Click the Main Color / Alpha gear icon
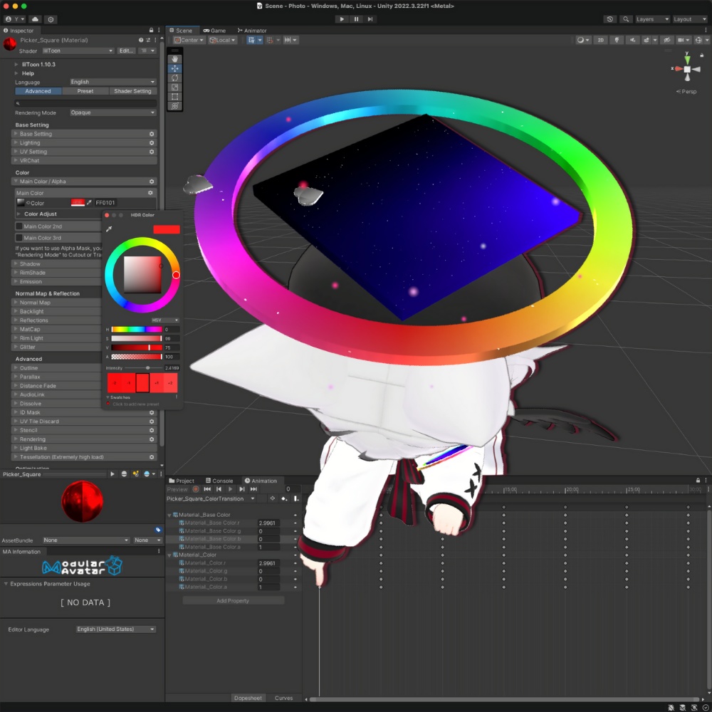 coord(152,181)
